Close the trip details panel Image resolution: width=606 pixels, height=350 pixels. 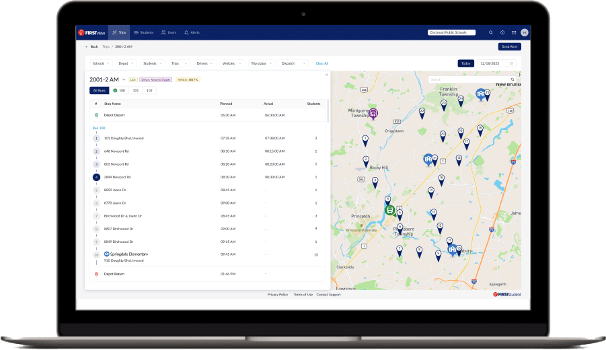point(327,74)
